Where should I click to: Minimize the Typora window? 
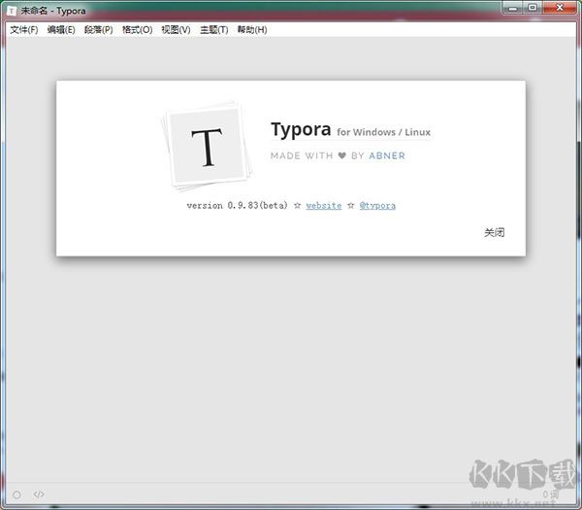[x=513, y=8]
